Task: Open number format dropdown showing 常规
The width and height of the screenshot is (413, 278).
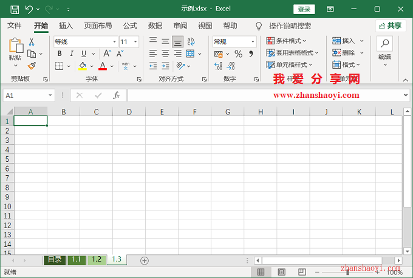Action: [x=253, y=42]
